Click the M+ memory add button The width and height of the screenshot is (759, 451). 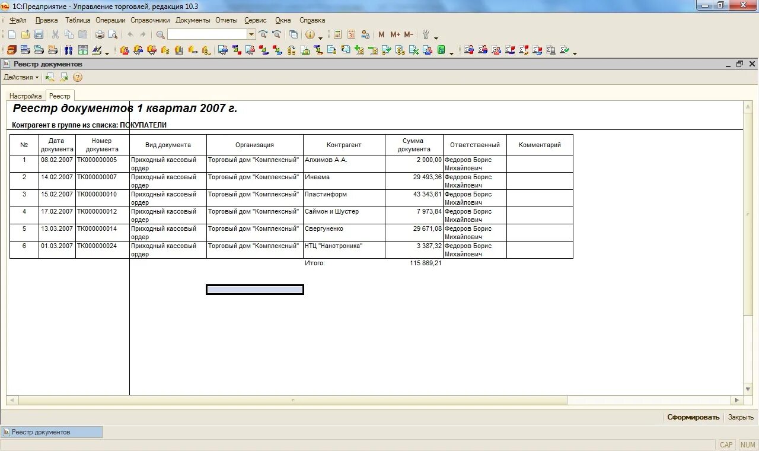(x=395, y=35)
